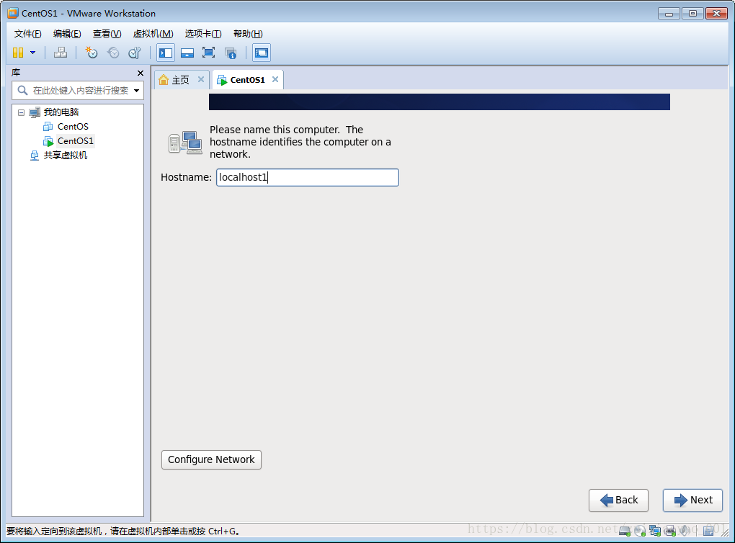Select 我的电脑 in the library tree

(x=61, y=112)
